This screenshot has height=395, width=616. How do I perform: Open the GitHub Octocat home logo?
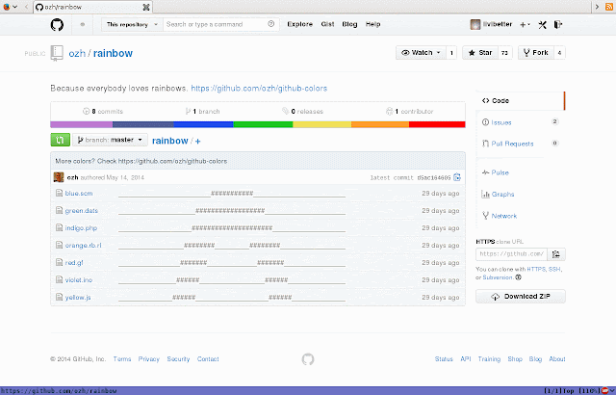[x=57, y=25]
